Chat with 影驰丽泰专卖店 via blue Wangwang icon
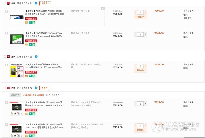This screenshot has width=205, height=138. click(36, 56)
